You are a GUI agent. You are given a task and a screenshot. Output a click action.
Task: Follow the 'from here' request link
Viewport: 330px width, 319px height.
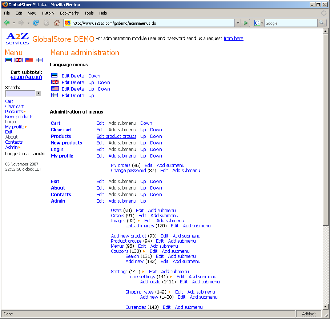coord(233,39)
